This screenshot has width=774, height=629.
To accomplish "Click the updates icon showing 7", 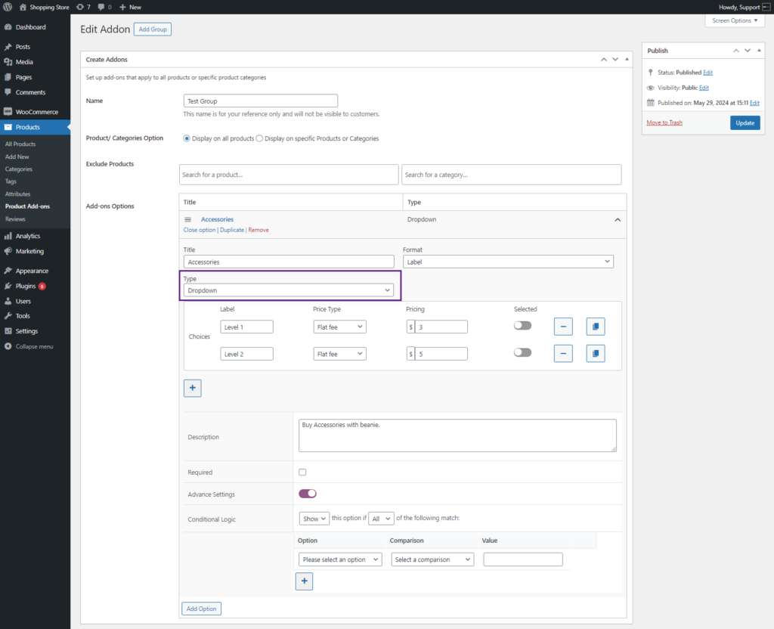I will click(80, 7).
